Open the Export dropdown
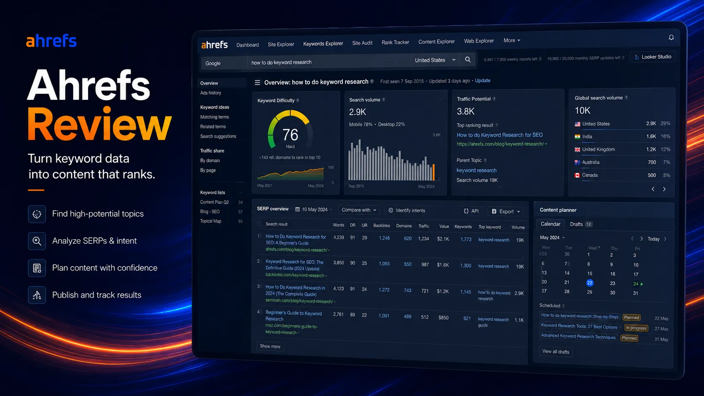This screenshot has height=396, width=704. point(506,211)
